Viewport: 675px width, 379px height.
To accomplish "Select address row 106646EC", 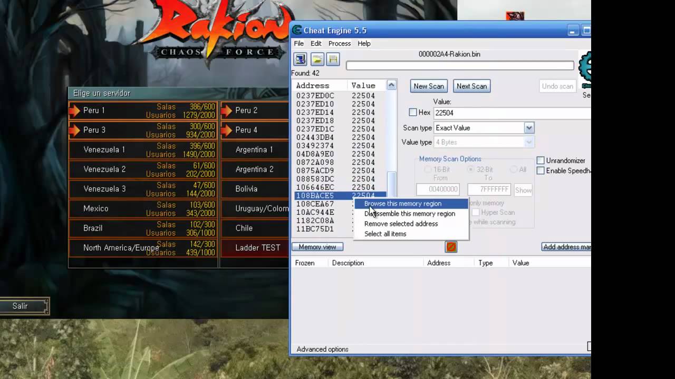I will (340, 187).
